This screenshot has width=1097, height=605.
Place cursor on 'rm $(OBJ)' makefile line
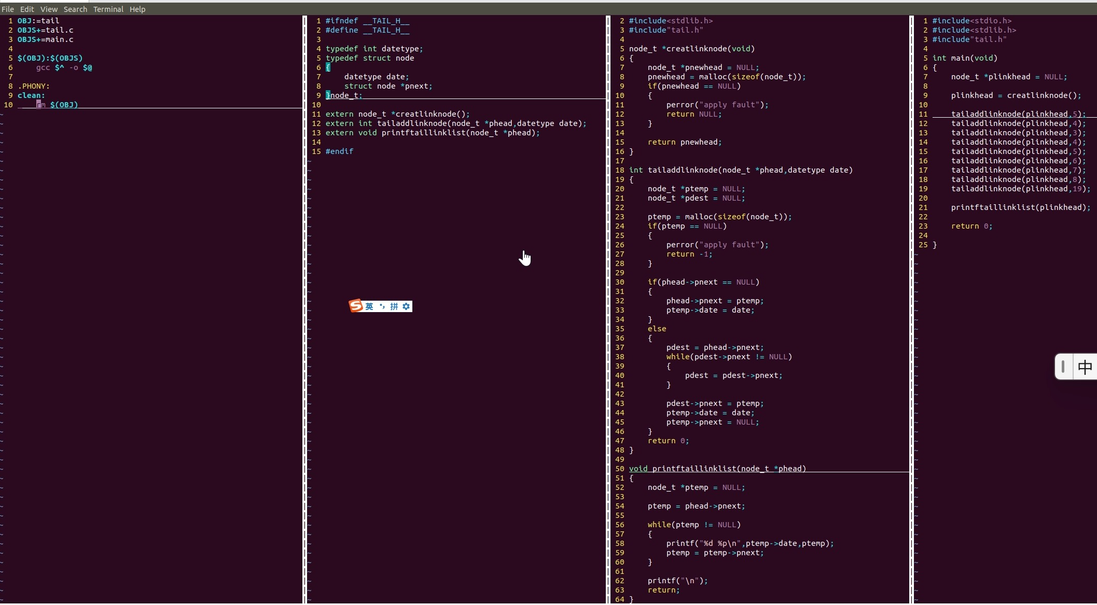(57, 105)
